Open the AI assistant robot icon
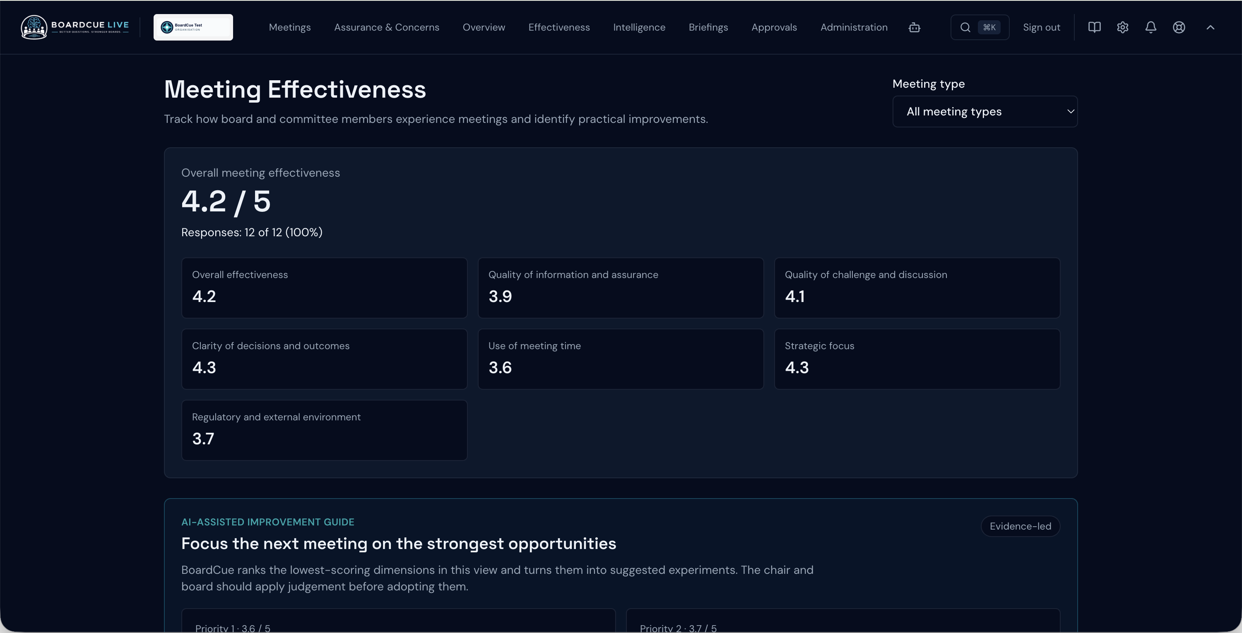This screenshot has height=633, width=1242. [914, 27]
